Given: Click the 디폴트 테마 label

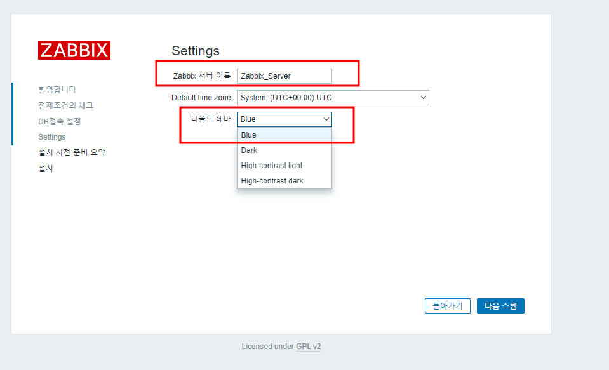Looking at the screenshot, I should point(211,119).
